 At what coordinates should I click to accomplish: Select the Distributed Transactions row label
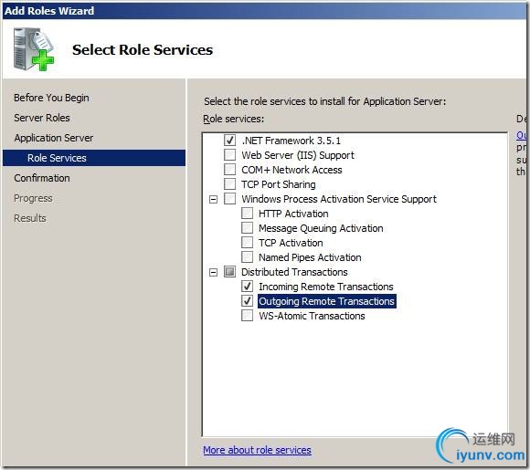[294, 272]
